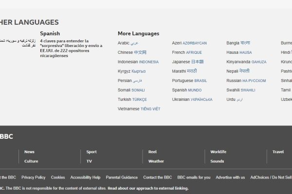Image resolution: width=292 pixels, height=194 pixels.
Task: Select Chinese 中文网 language edition
Action: [132, 52]
